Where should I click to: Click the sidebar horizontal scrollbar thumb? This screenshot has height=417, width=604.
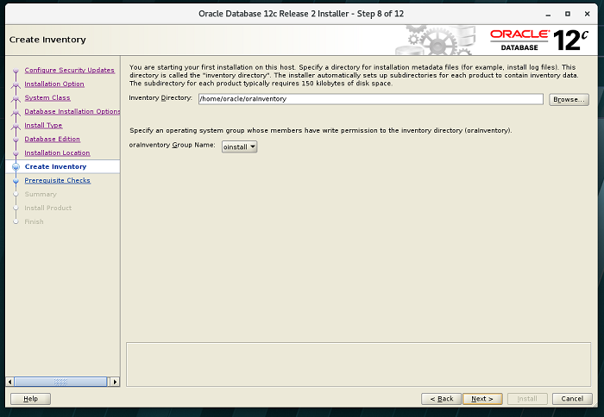[x=60, y=382]
